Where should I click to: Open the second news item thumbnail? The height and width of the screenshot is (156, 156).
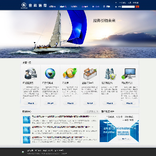(x=26, y=130)
